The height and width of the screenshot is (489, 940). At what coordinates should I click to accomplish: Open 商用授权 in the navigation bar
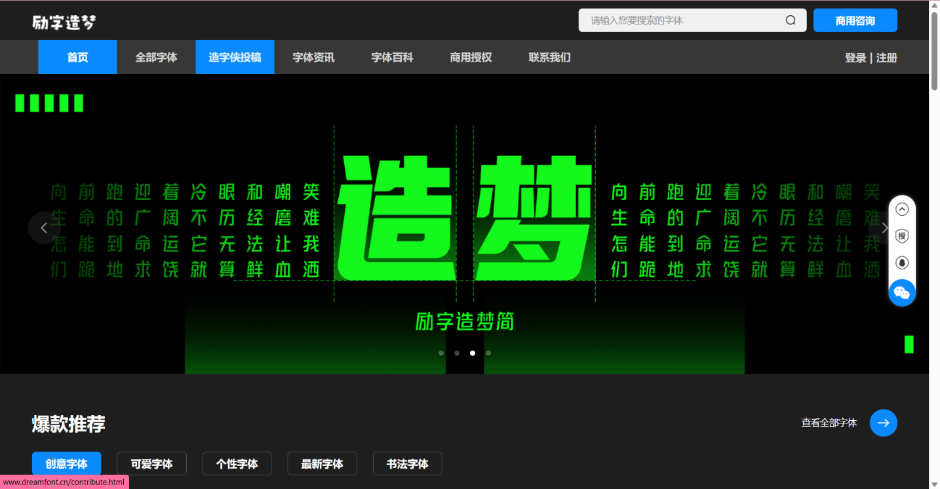[x=471, y=57]
